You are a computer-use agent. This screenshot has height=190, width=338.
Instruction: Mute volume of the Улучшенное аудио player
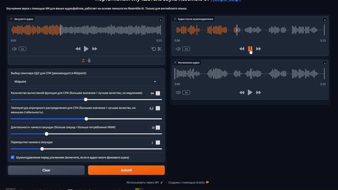(x=178, y=92)
